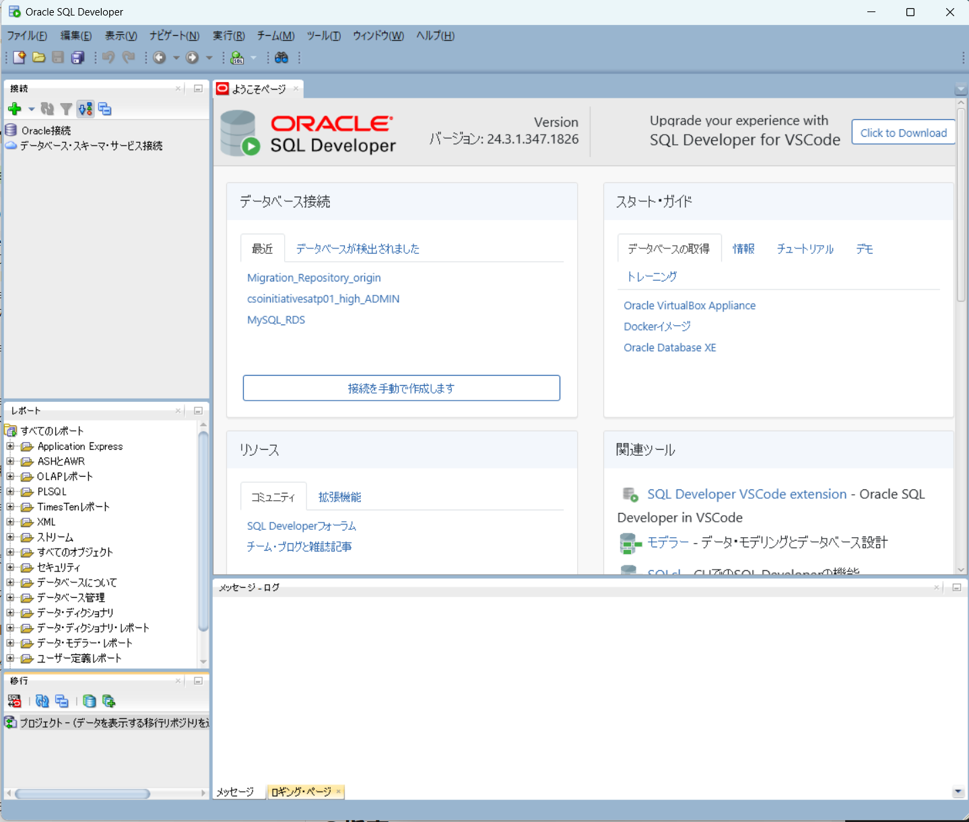Select the すべてのレポート tree root
969x822 pixels.
click(52, 431)
